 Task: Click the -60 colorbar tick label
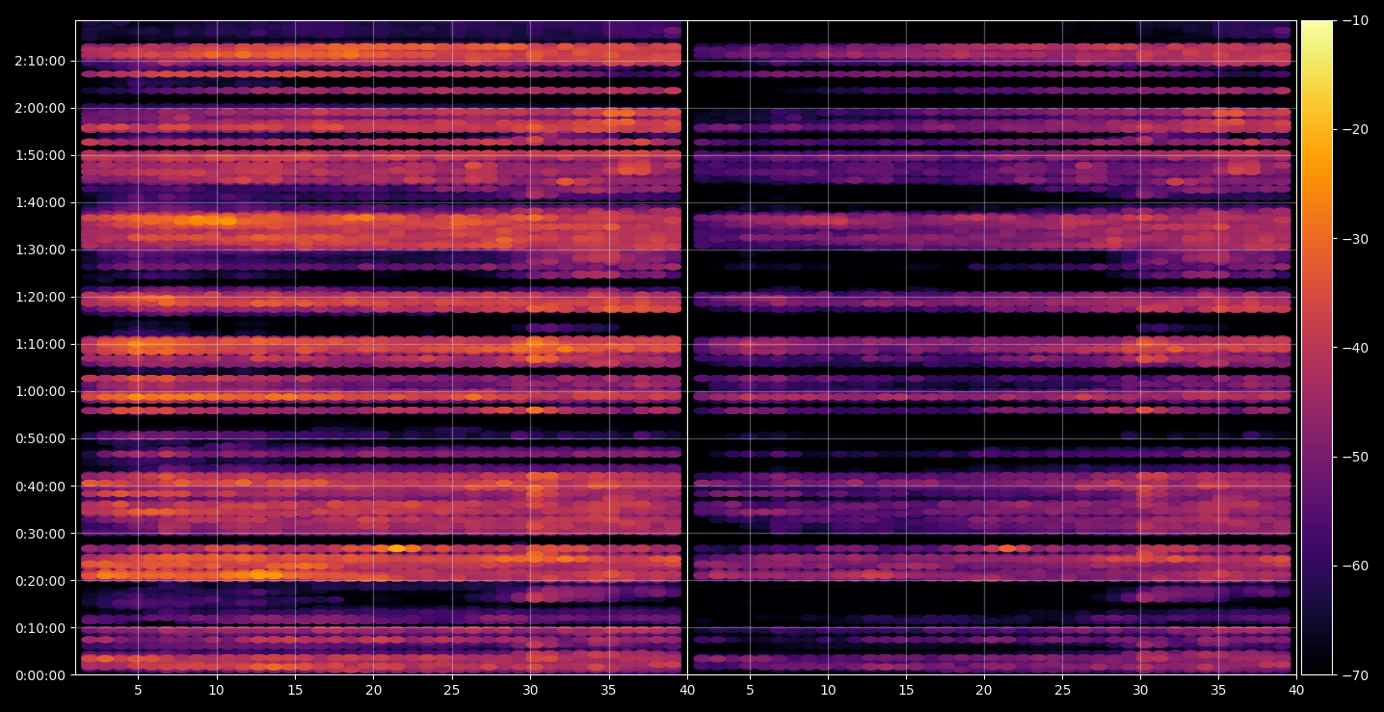click(x=1355, y=566)
